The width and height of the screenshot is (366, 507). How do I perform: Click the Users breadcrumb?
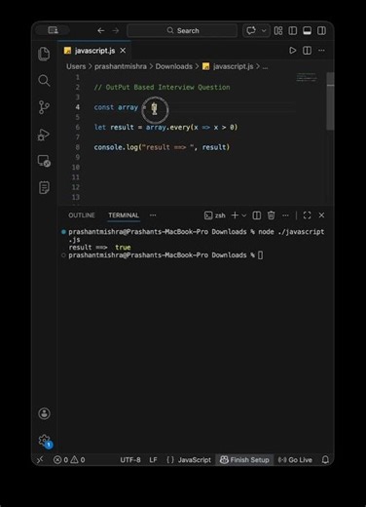coord(76,66)
